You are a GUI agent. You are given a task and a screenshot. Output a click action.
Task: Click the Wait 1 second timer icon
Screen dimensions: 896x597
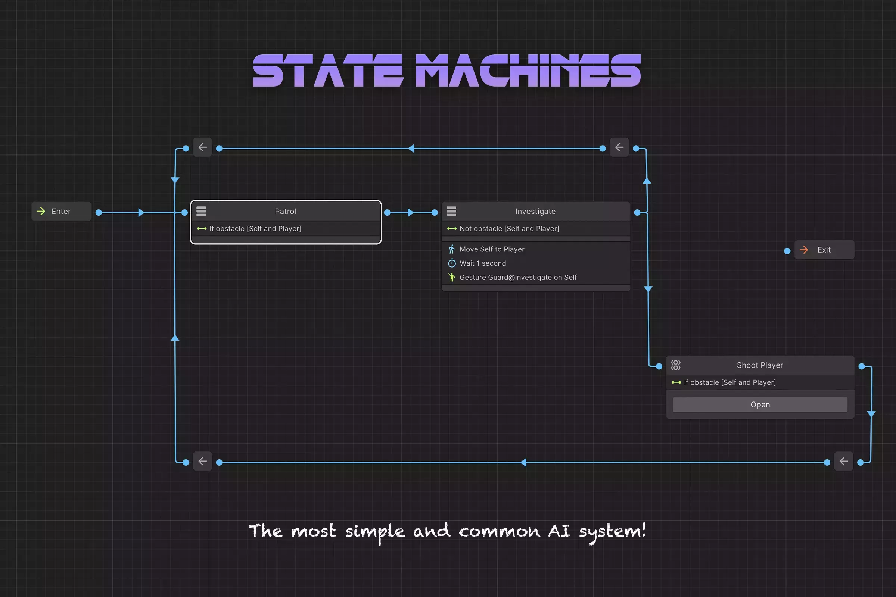click(452, 263)
